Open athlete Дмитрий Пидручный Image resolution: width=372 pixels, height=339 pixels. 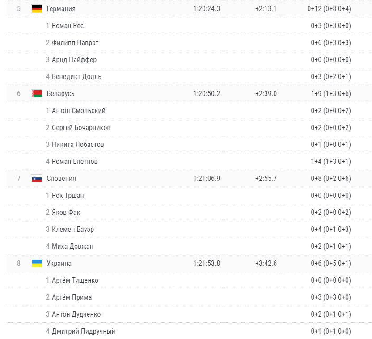click(84, 331)
